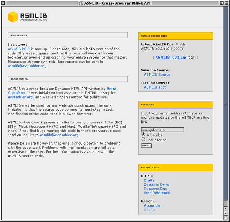
Task: Click the "Test The Source:" label
Action: [155, 83]
